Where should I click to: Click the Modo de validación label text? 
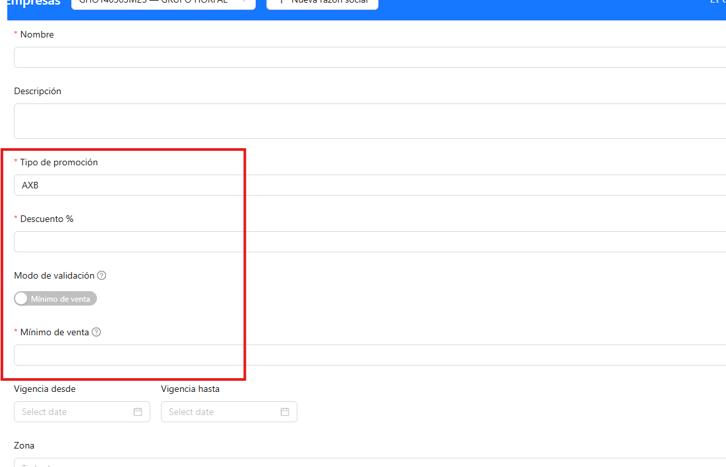[54, 275]
